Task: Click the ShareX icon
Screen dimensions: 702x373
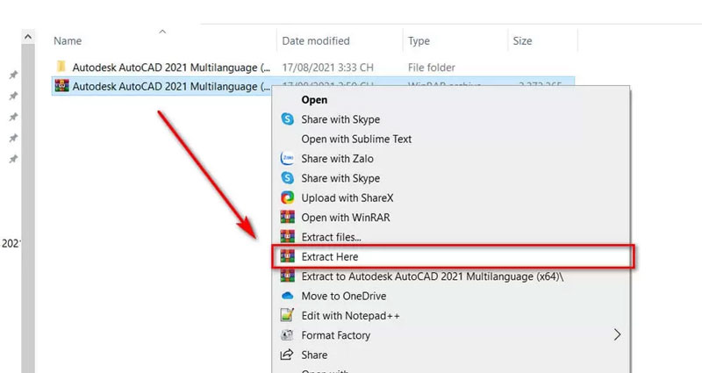Action: (287, 197)
